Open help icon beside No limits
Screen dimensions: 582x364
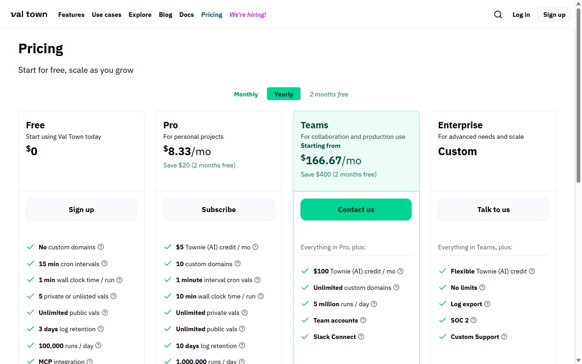tap(482, 288)
